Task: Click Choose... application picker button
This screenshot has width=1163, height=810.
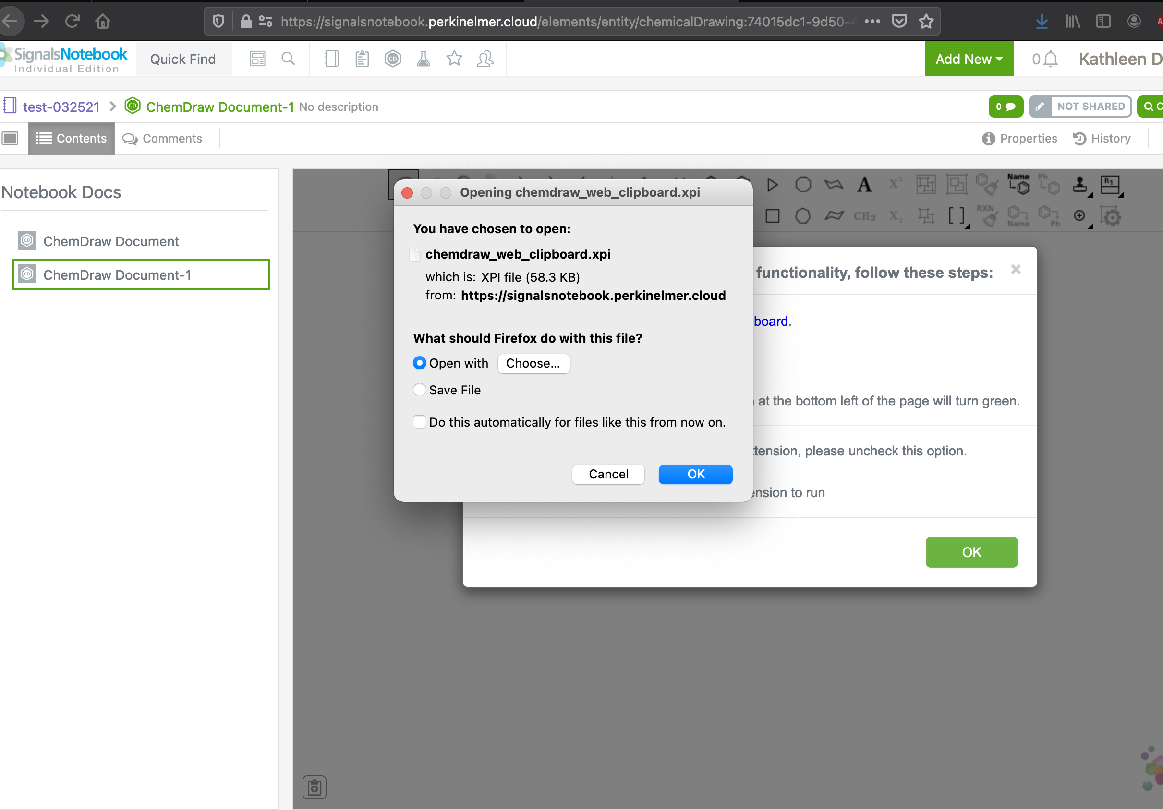Action: [533, 363]
